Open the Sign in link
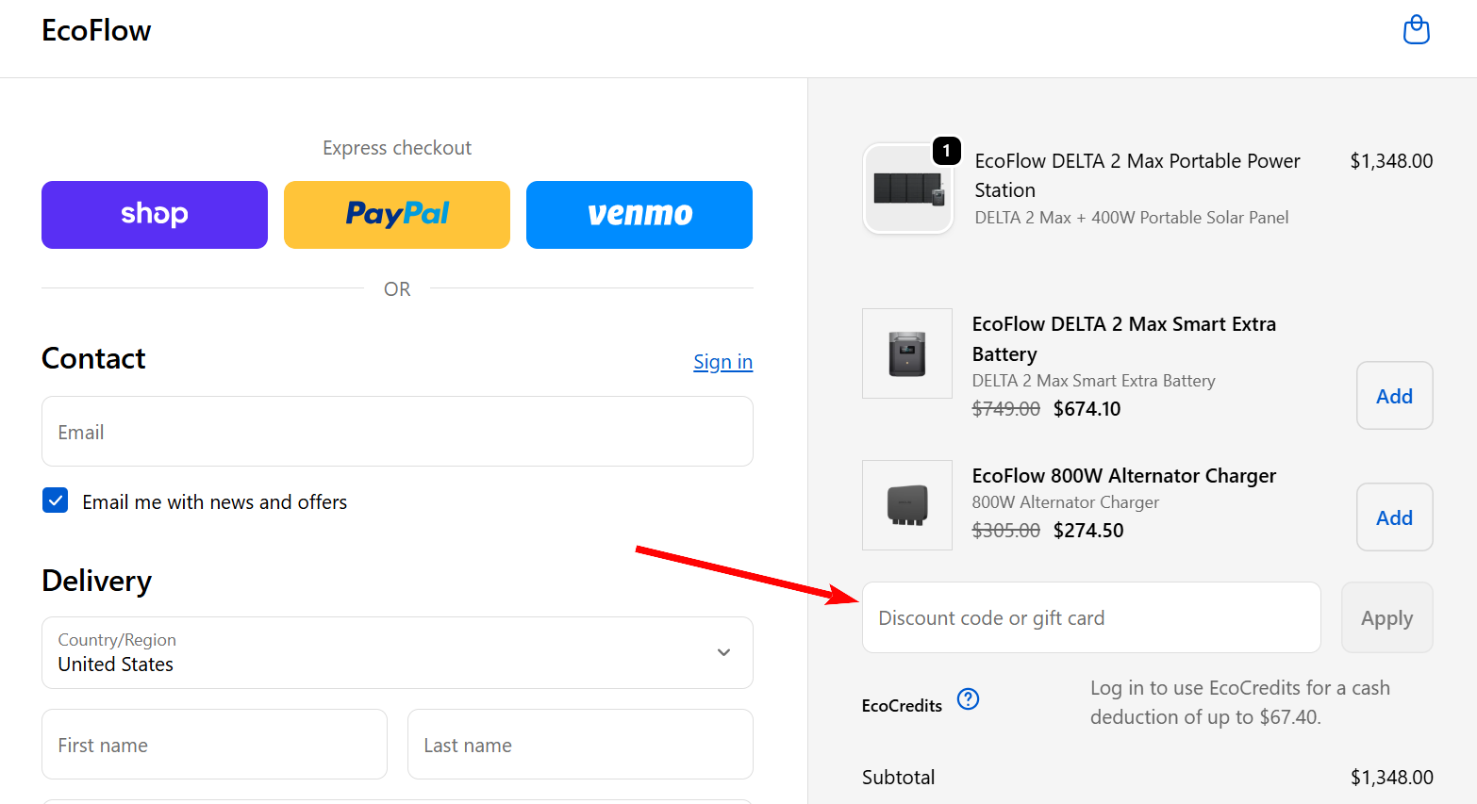This screenshot has width=1477, height=804. (722, 362)
